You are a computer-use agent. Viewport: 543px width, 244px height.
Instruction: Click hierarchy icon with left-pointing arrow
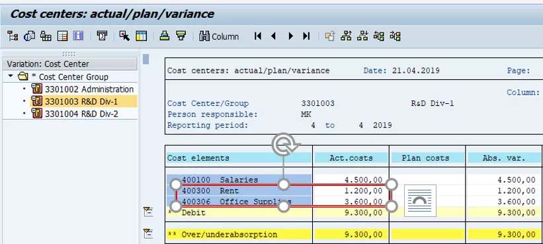click(379, 36)
